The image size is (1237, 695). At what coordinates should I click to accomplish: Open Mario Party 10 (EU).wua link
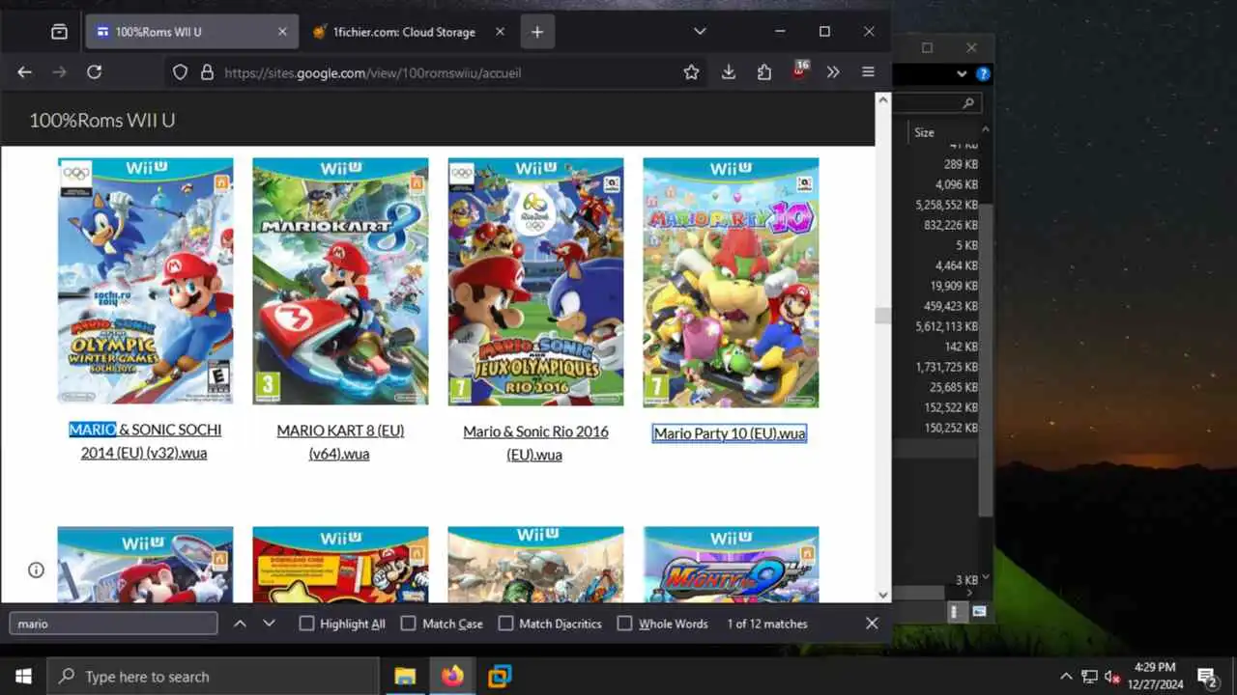[730, 433]
